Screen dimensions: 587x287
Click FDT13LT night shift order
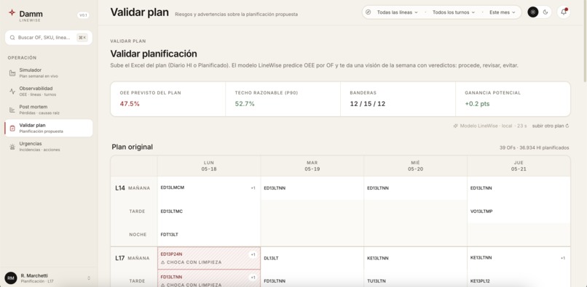(169, 234)
